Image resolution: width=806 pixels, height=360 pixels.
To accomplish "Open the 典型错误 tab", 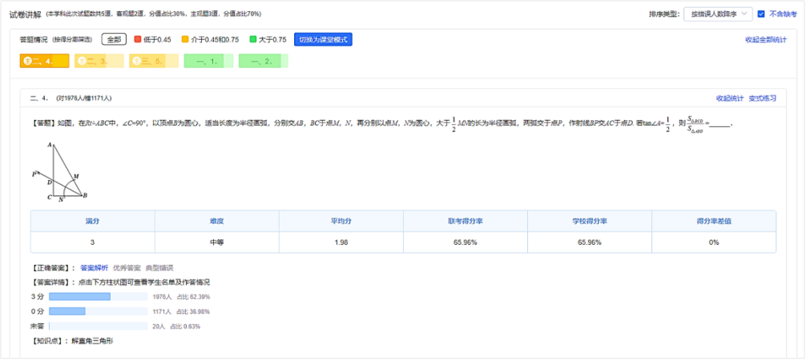I will point(159,268).
